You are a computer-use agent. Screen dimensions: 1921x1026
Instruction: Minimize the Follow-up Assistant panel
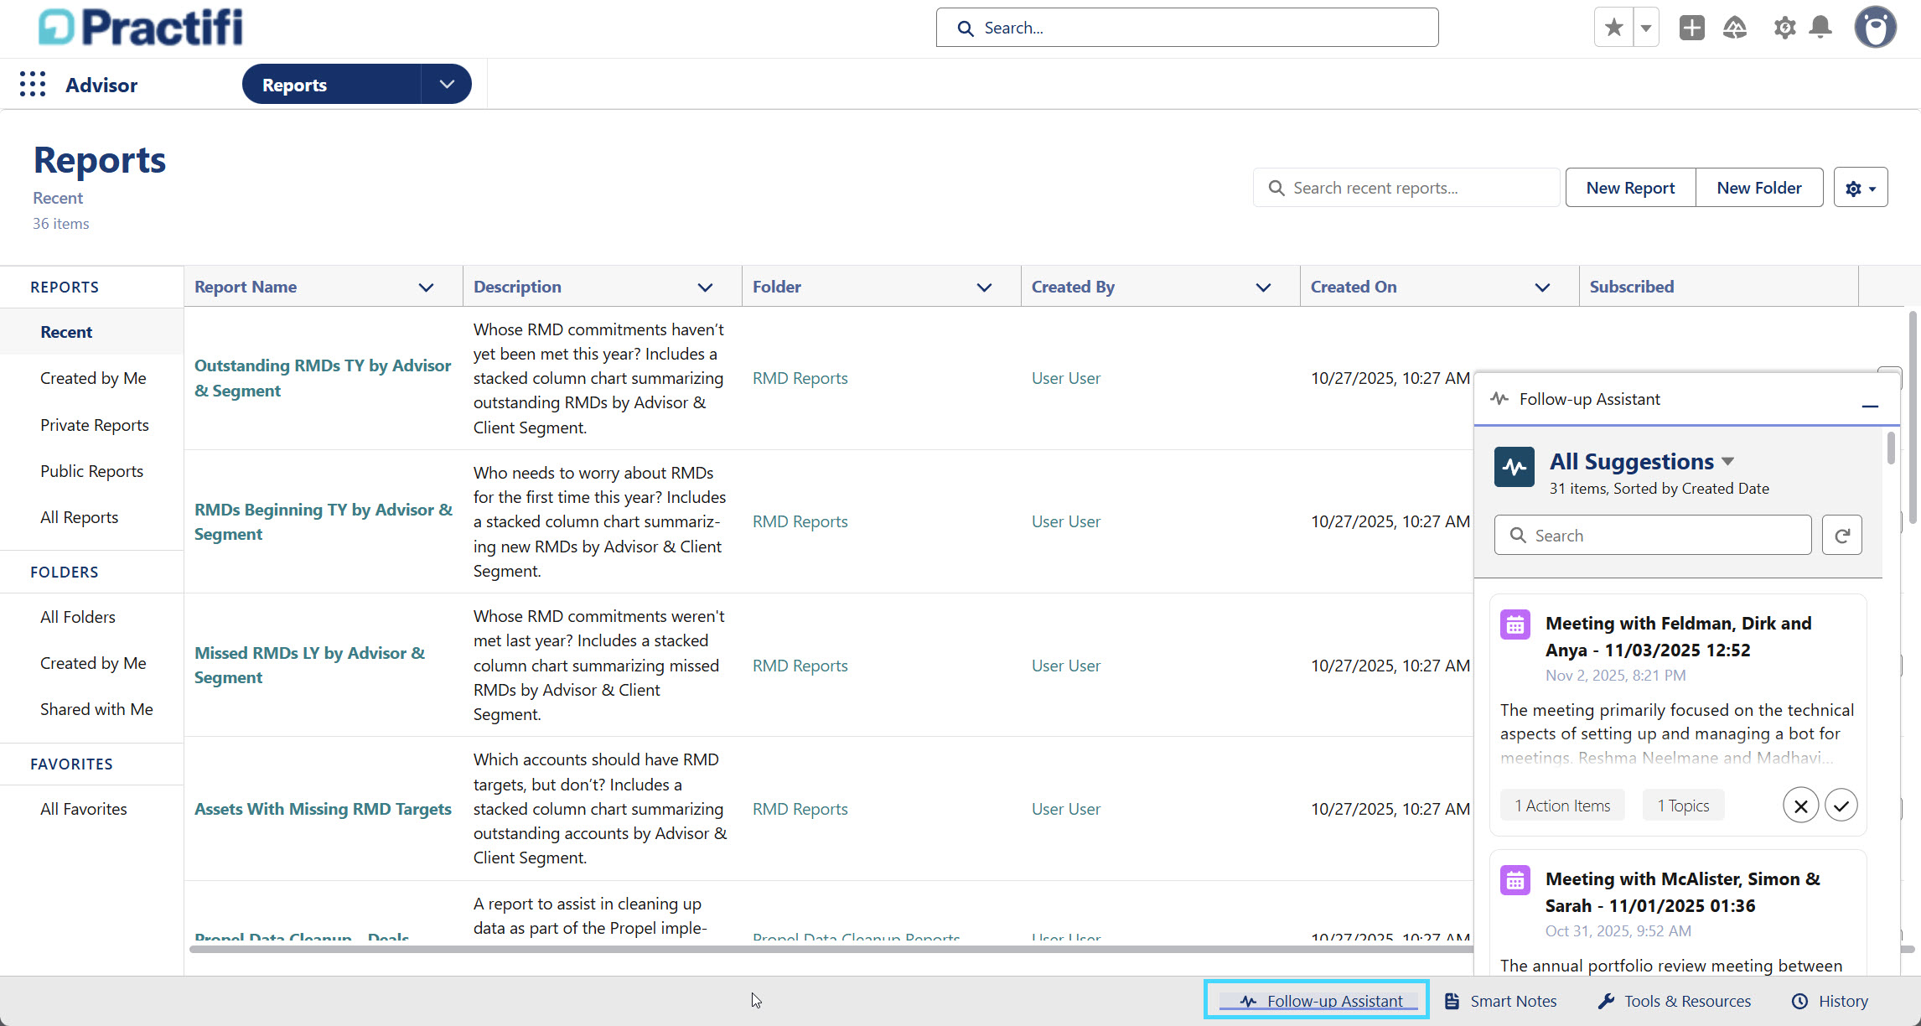(x=1869, y=406)
